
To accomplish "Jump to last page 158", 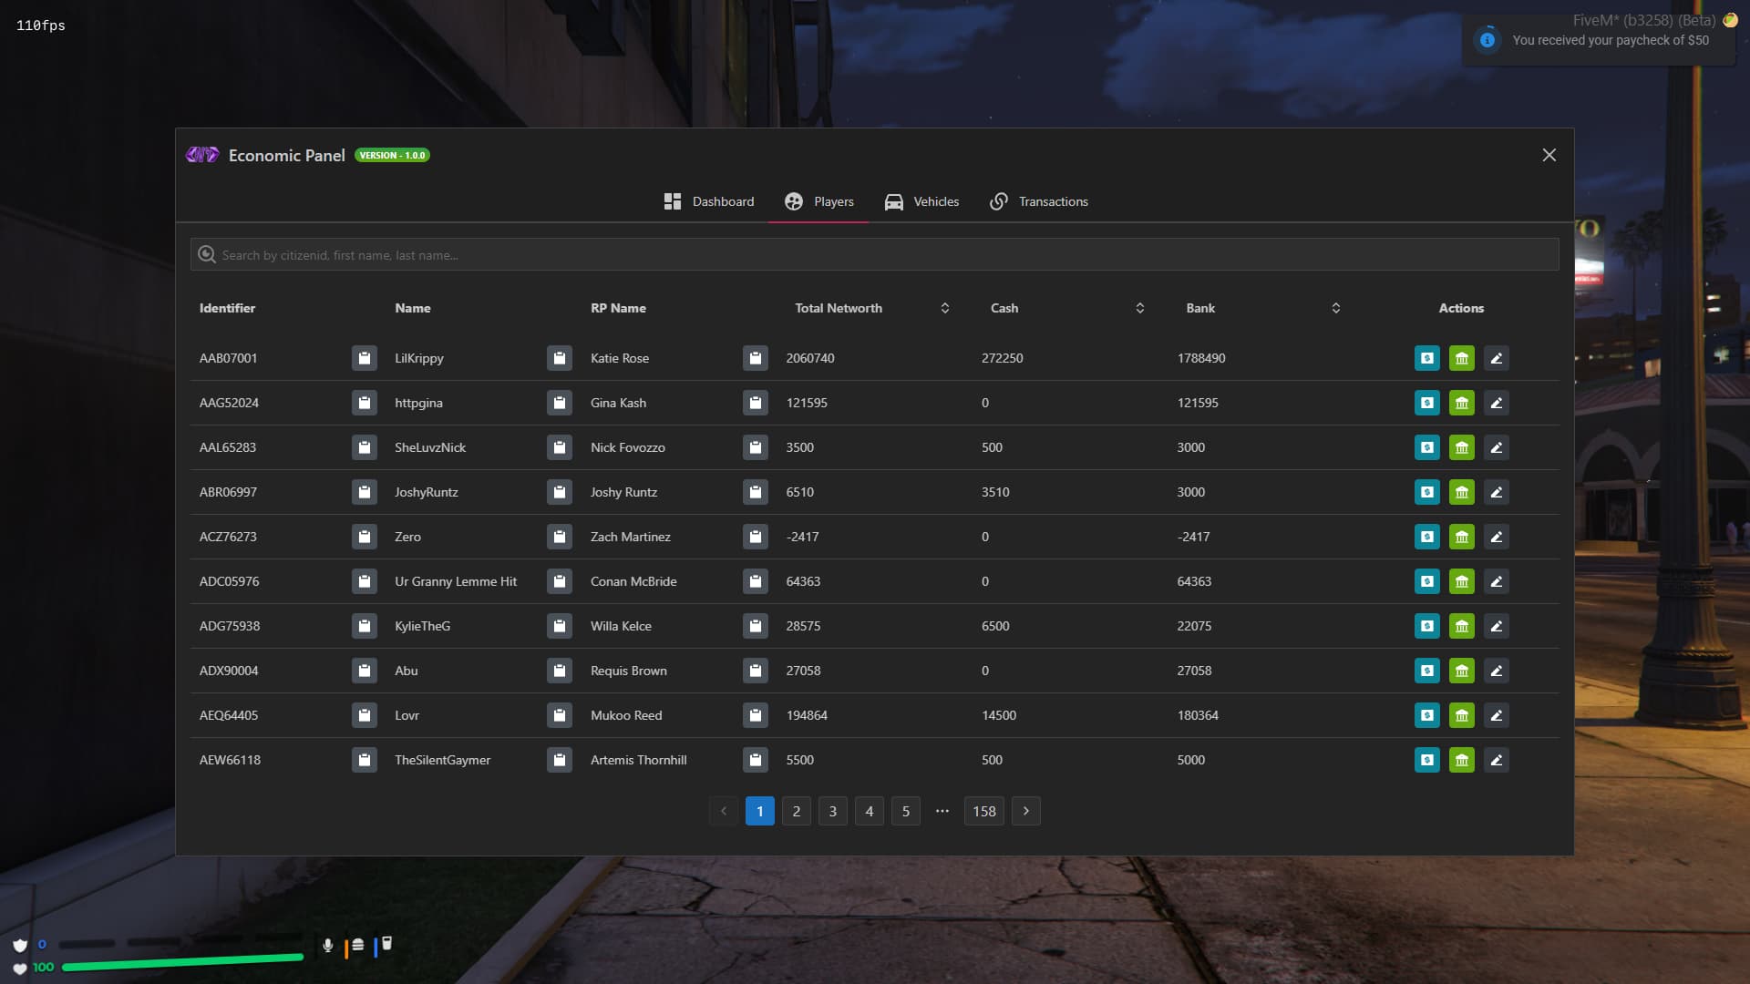I will tap(983, 811).
